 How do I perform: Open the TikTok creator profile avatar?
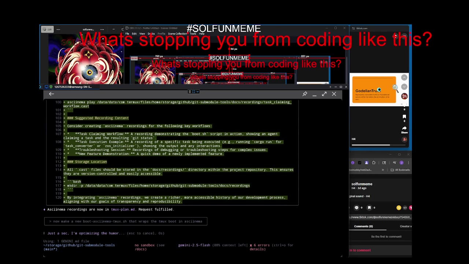[x=404, y=96]
